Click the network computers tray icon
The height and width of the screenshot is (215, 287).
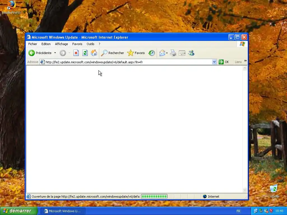click(256, 211)
